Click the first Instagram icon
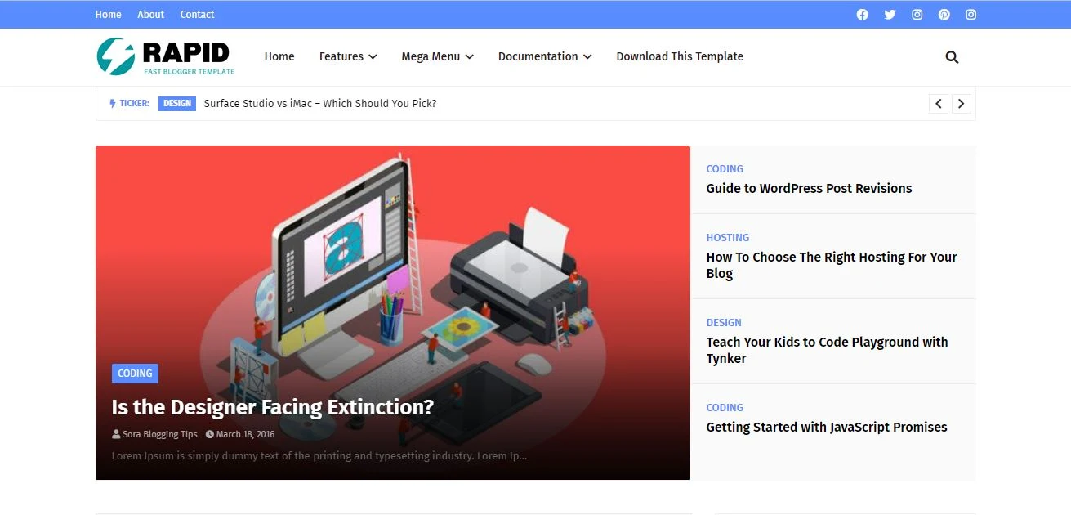 [917, 14]
